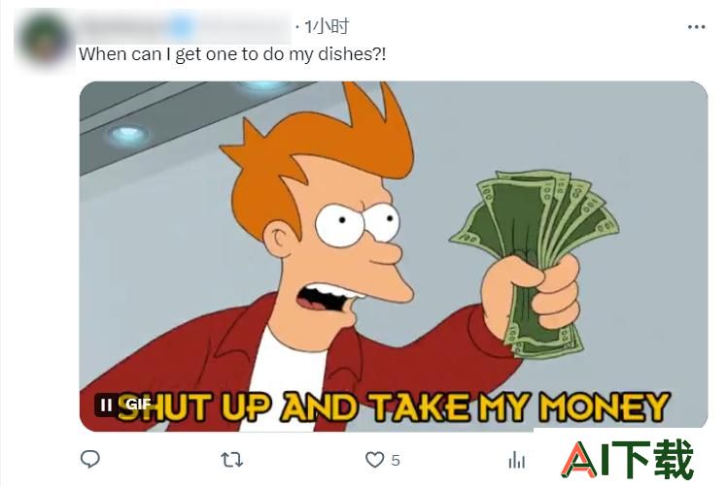Click the ceiling light in the GIF

[x=128, y=135]
